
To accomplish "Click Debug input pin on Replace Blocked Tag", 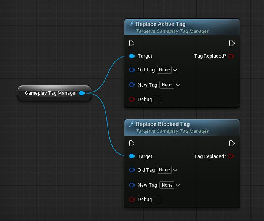I will point(132,200).
